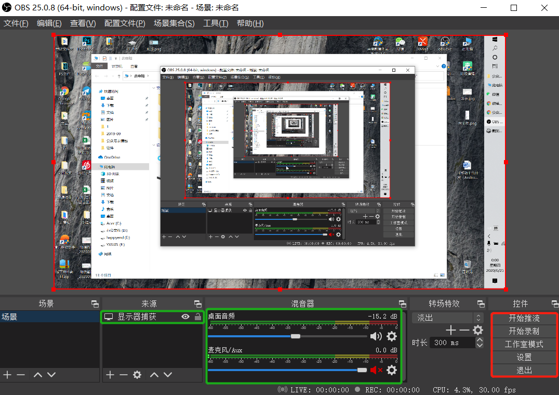
Task: Click the OBS logo in title bar
Action: tap(7, 7)
